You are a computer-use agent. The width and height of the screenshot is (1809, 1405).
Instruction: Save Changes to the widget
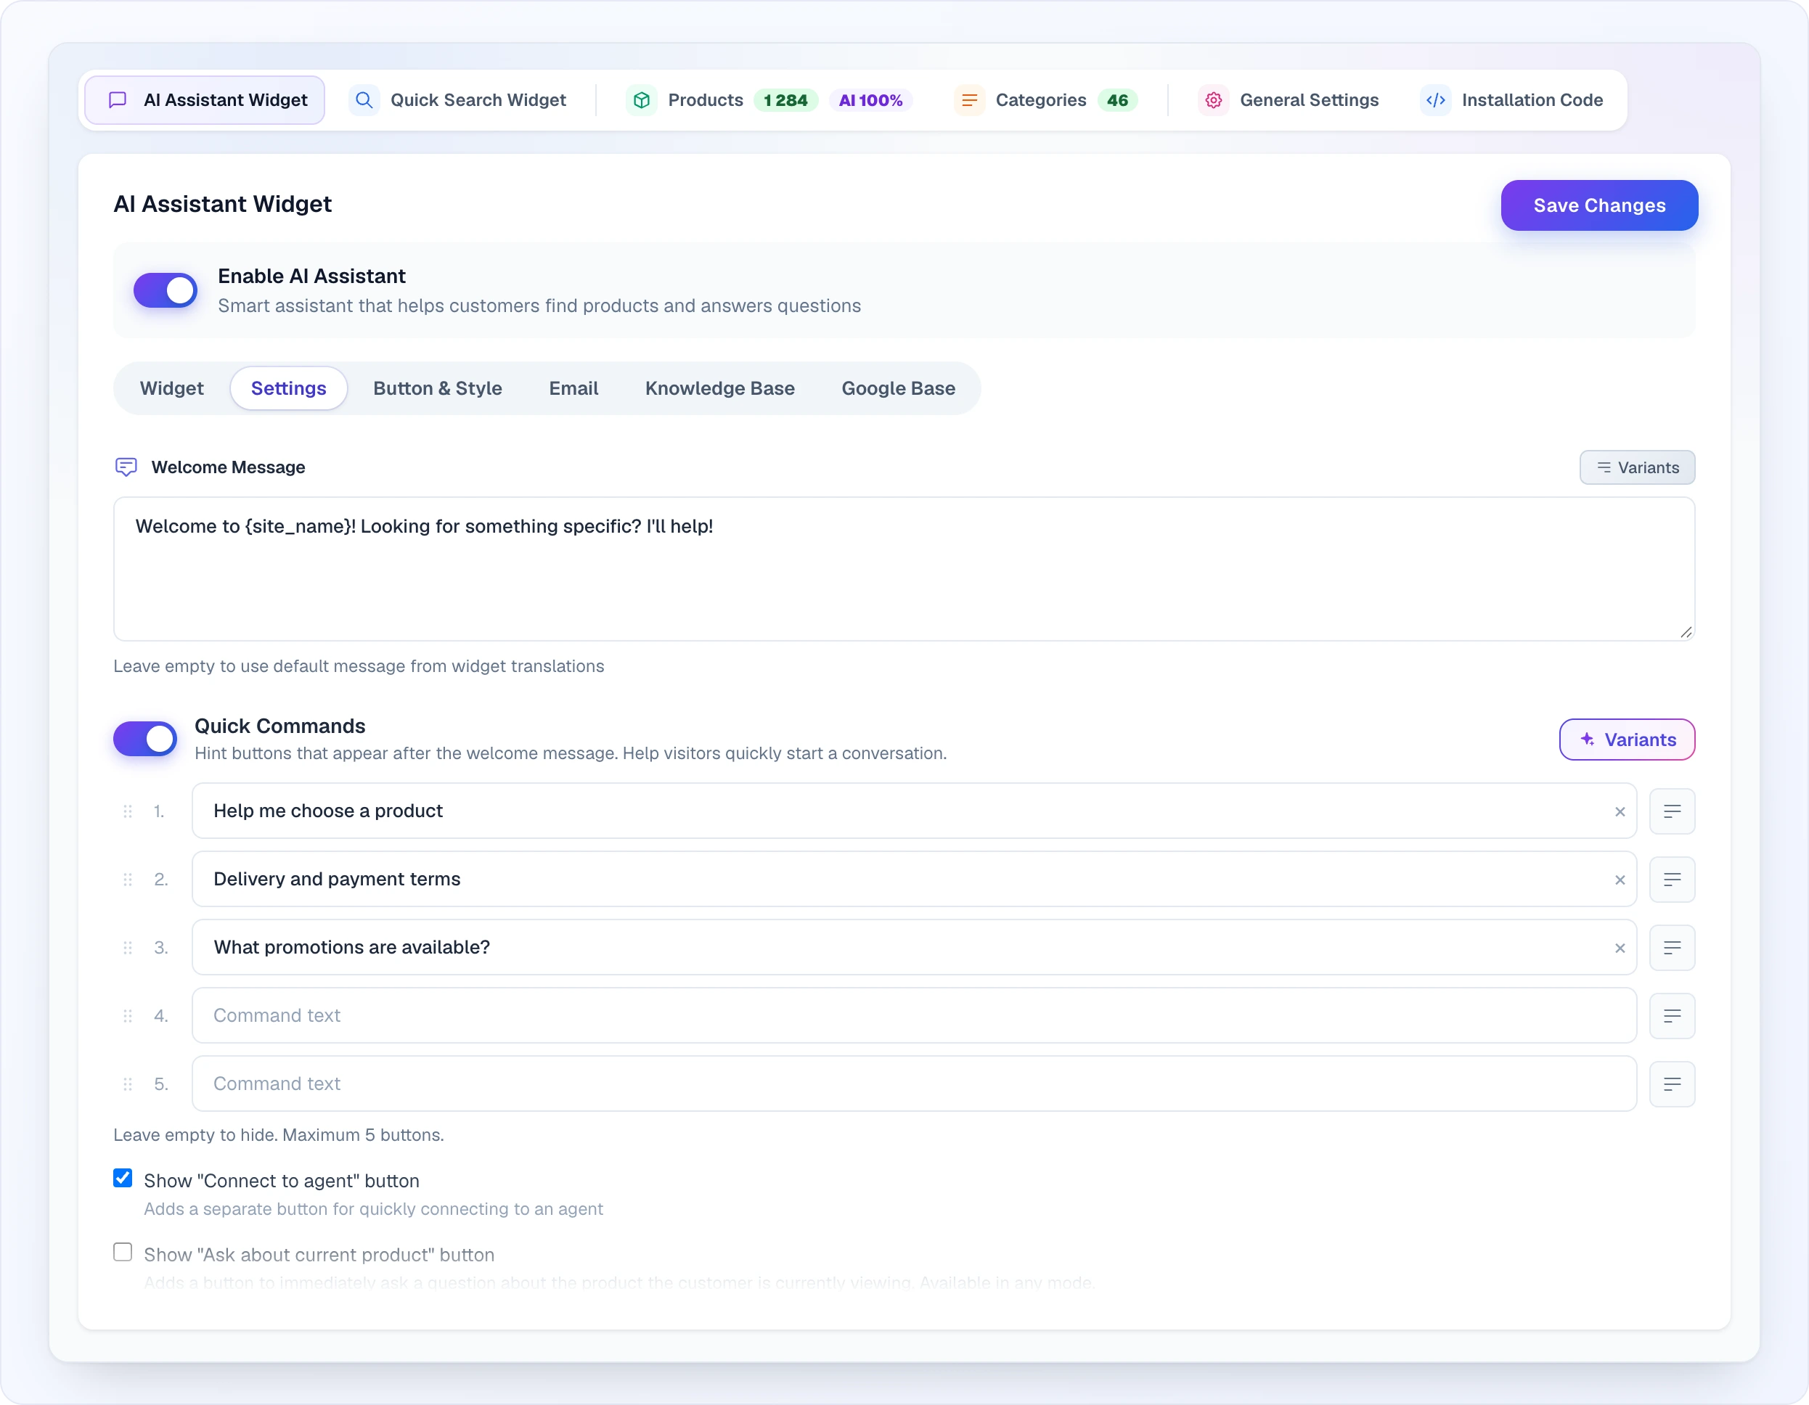[x=1598, y=205]
